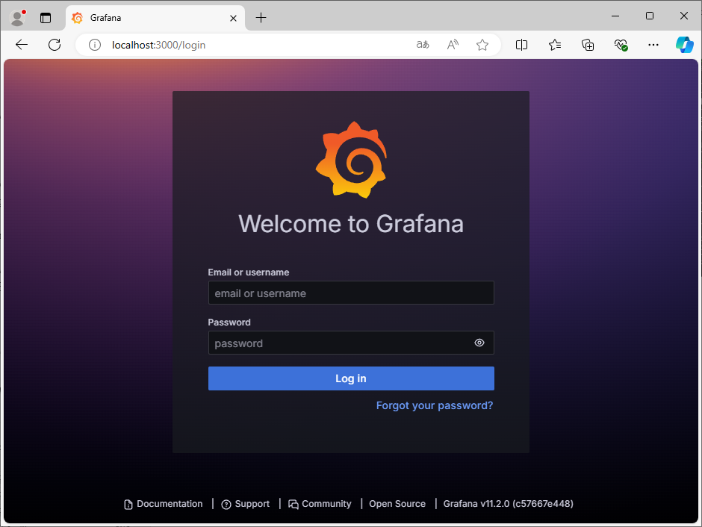Click the Welcome to Grafana heading

point(351,224)
